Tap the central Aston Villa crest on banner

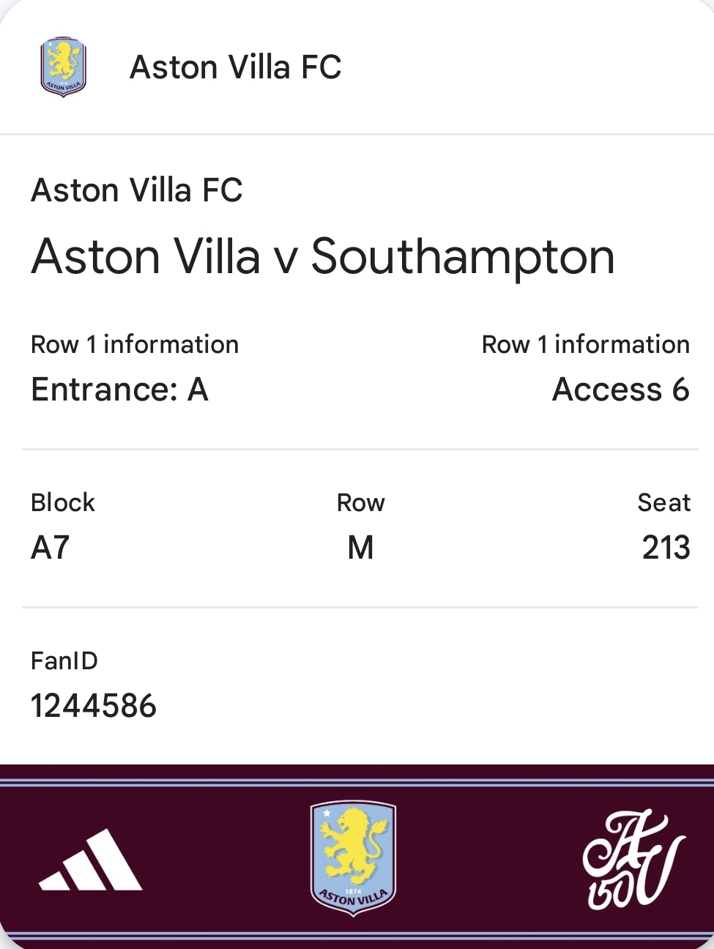click(x=353, y=857)
